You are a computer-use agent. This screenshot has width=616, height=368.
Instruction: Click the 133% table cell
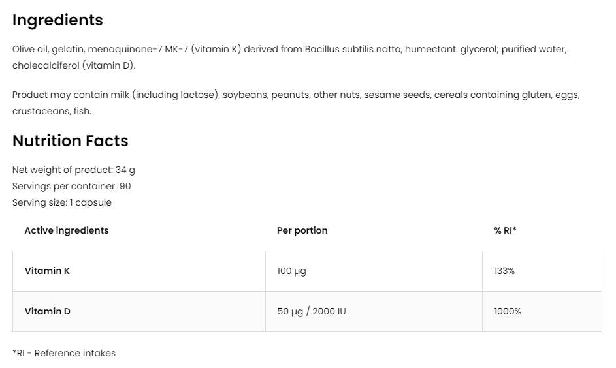pos(504,271)
